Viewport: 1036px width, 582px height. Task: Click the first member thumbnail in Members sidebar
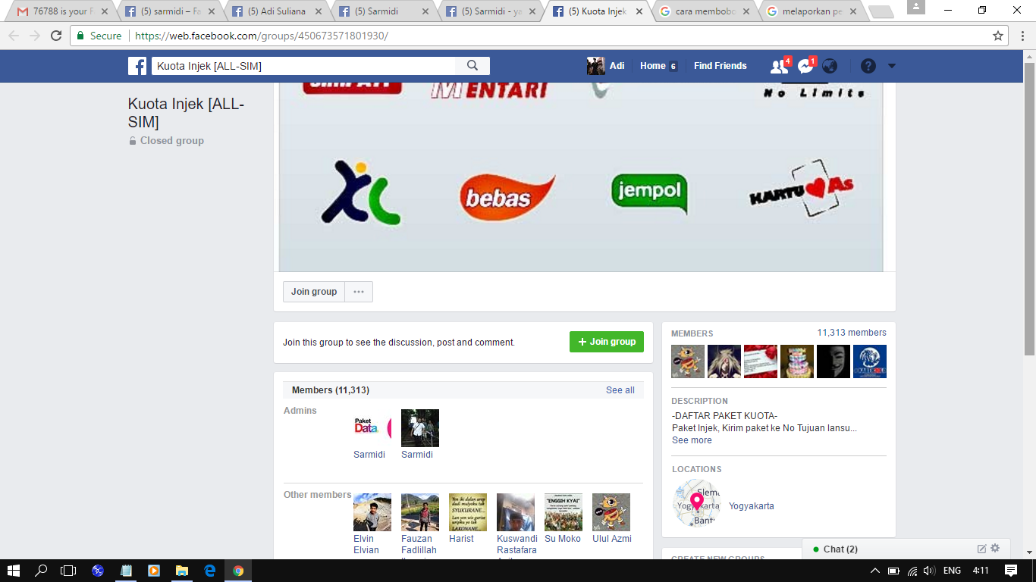pyautogui.click(x=688, y=361)
